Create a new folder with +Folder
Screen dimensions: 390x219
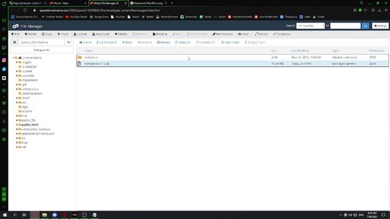[x=30, y=34]
